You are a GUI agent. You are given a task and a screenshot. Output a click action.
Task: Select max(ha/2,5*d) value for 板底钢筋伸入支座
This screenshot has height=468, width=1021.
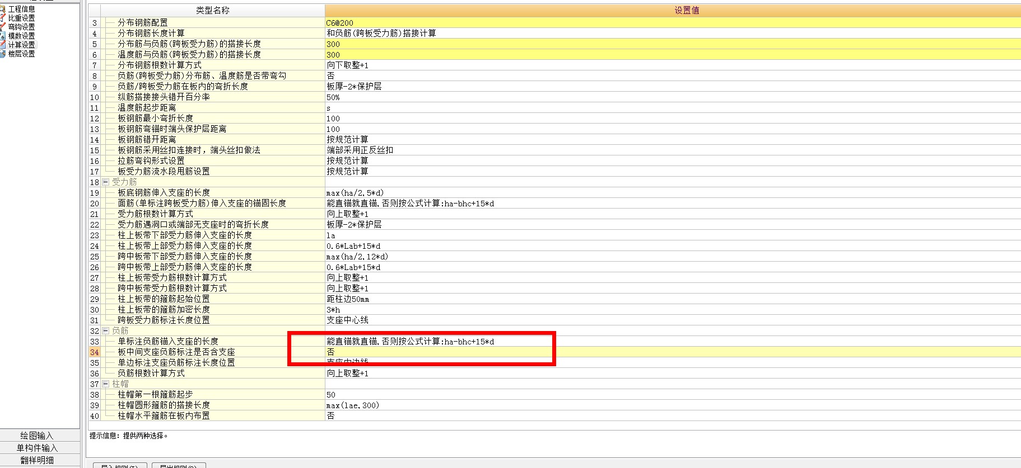point(673,193)
